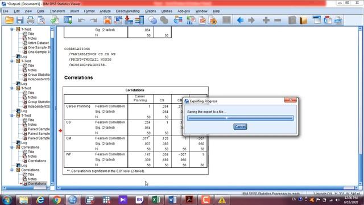Click the Open file folder icon
The image size is (364, 205).
[9, 20]
